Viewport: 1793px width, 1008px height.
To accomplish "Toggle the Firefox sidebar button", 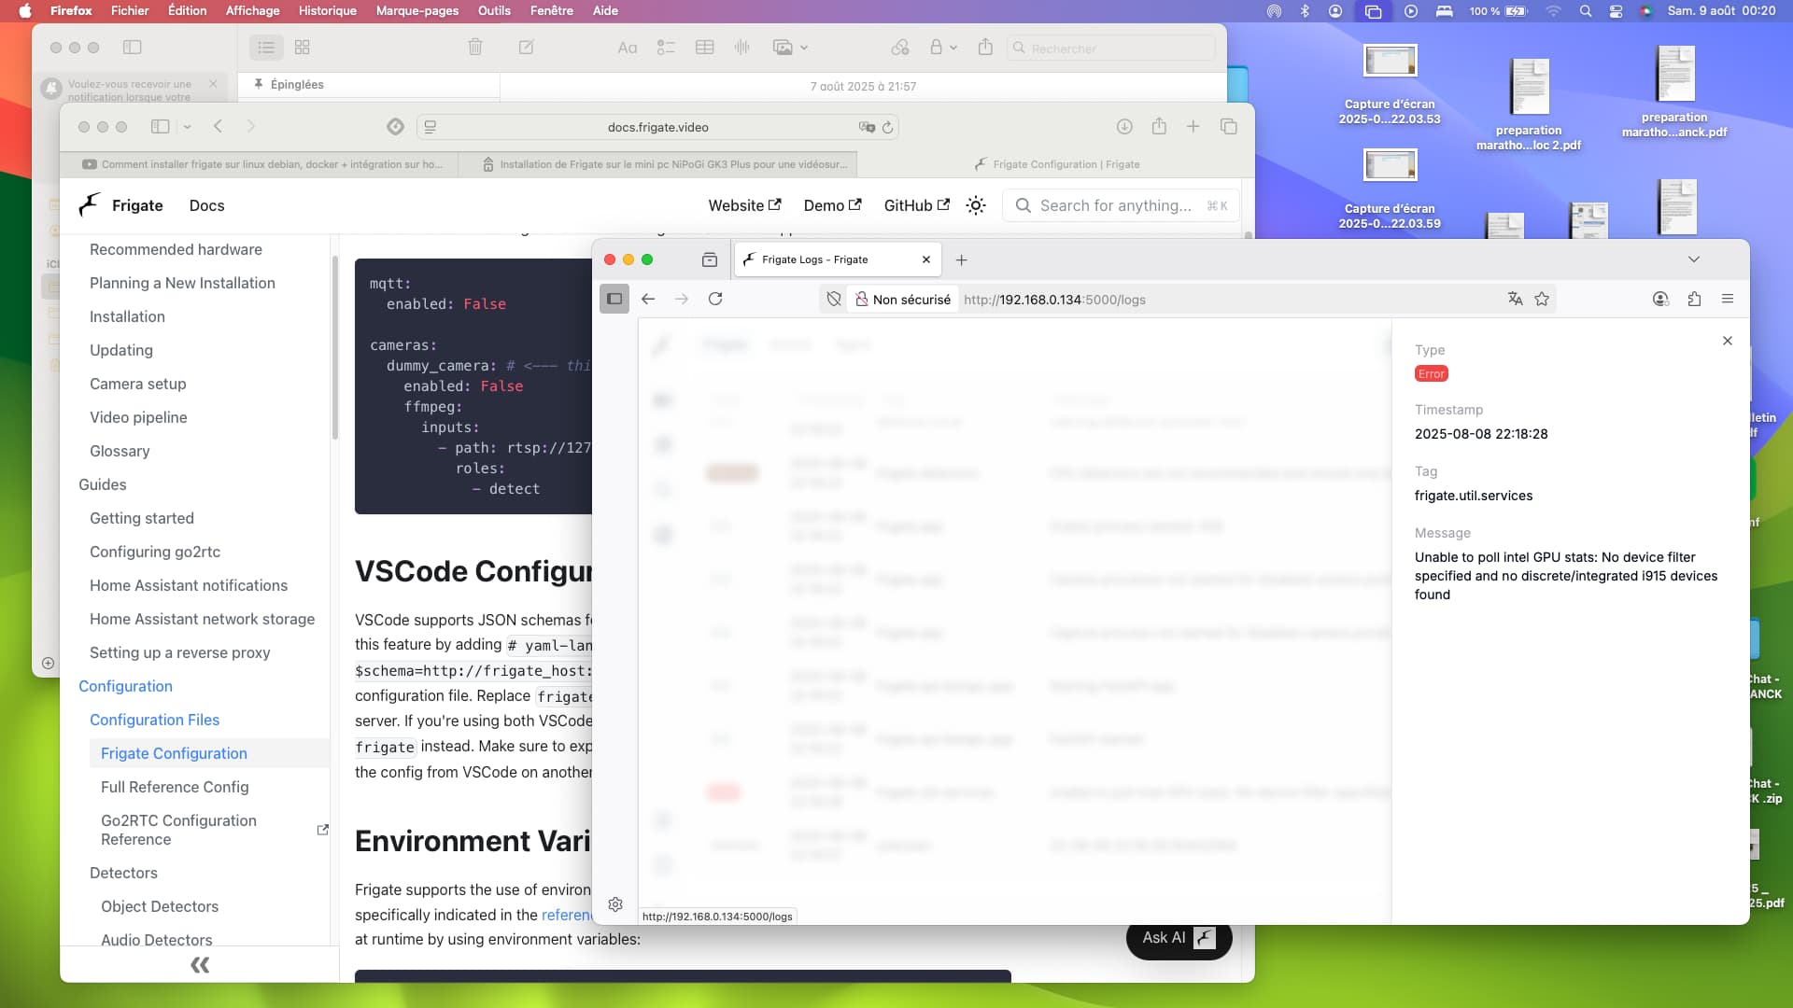I will click(614, 299).
